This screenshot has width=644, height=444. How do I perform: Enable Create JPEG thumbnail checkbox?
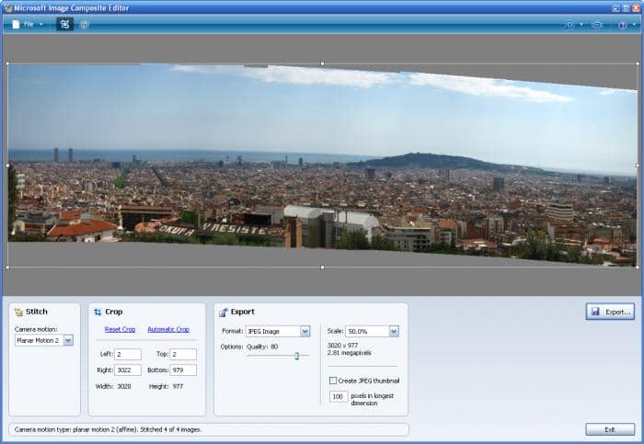(x=333, y=381)
